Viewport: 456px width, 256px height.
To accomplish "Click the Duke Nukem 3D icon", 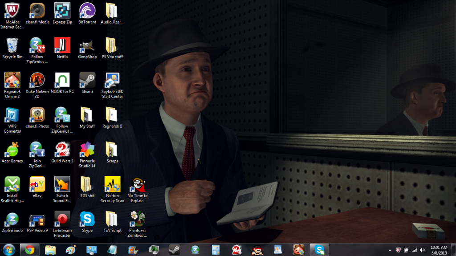I will click(37, 85).
